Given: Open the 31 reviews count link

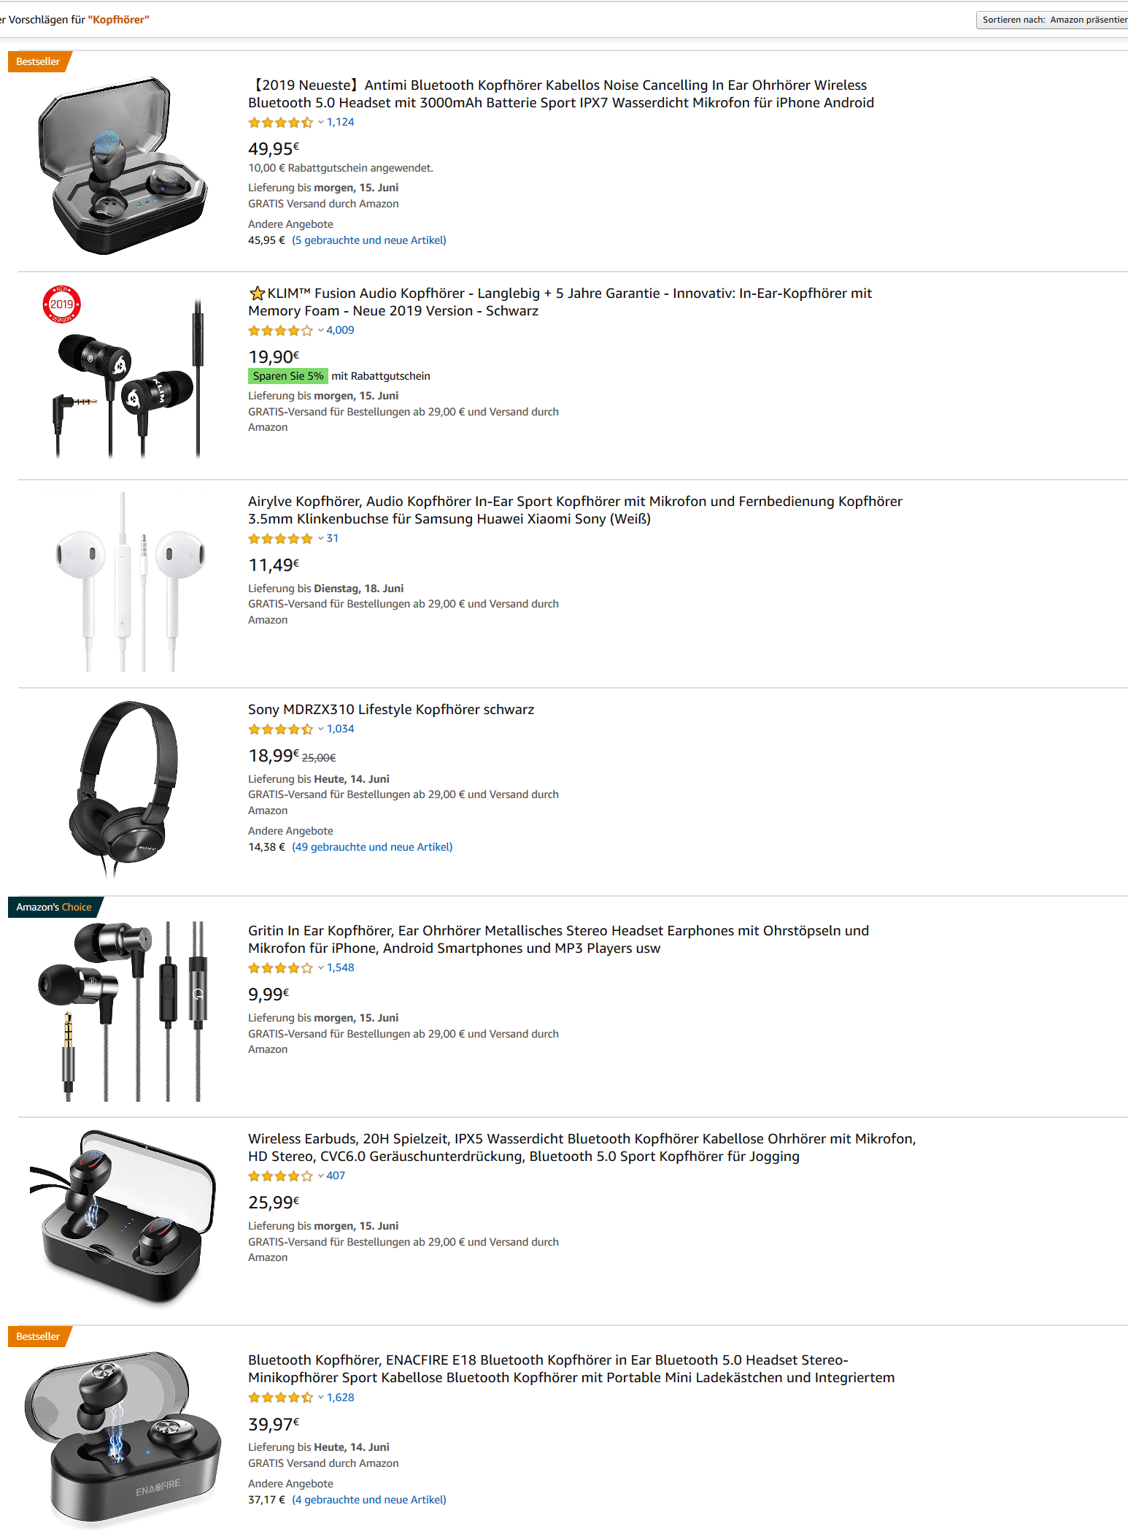Looking at the screenshot, I should tap(332, 538).
